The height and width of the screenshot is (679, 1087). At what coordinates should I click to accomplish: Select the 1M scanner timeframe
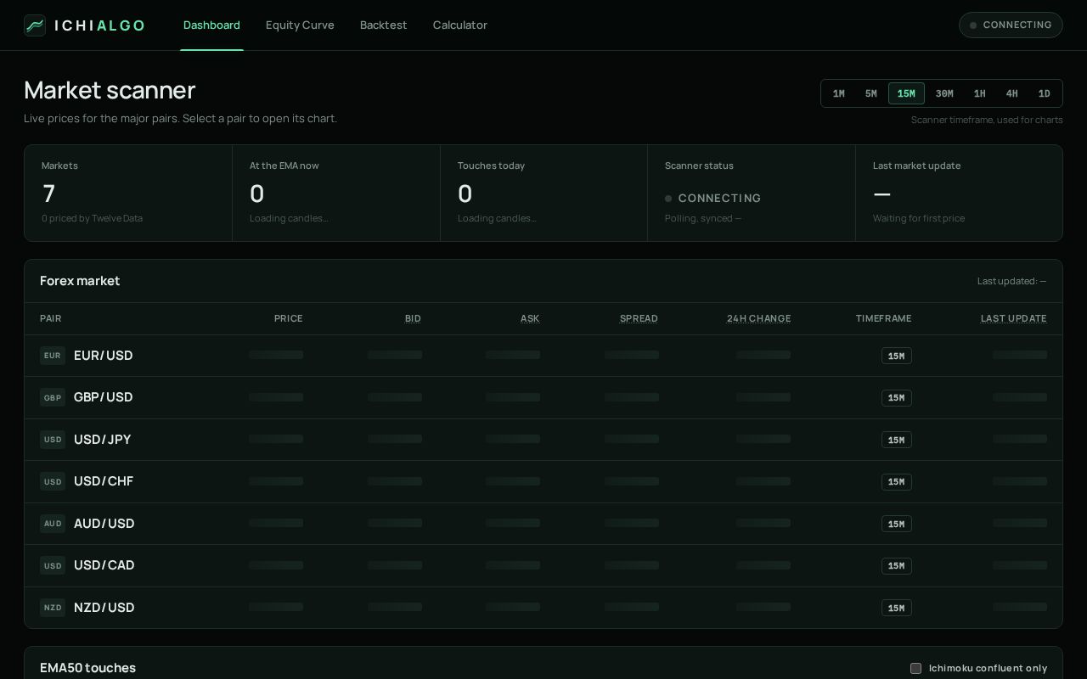coord(839,93)
